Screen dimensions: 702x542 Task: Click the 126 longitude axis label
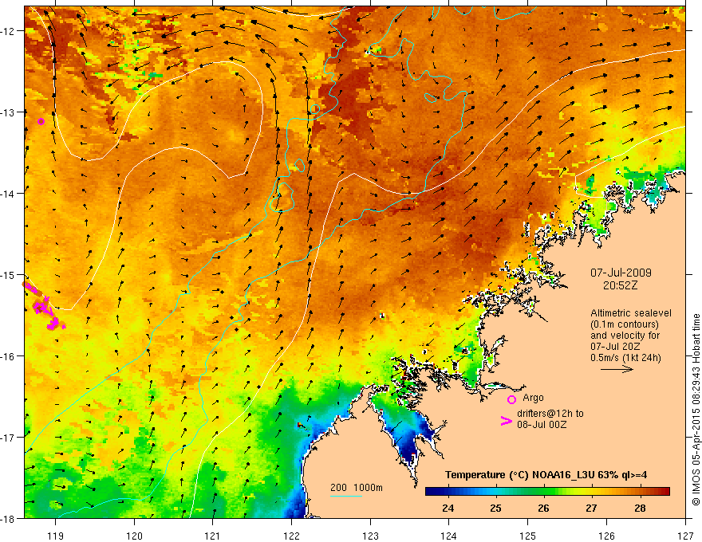606,536
